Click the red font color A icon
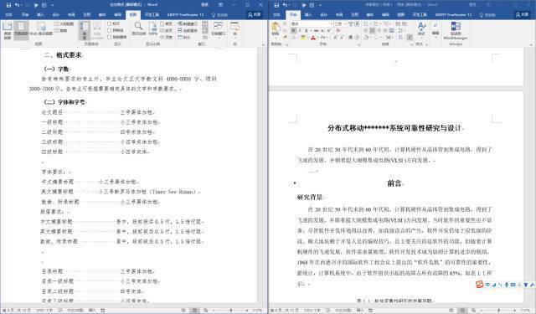 313,37
